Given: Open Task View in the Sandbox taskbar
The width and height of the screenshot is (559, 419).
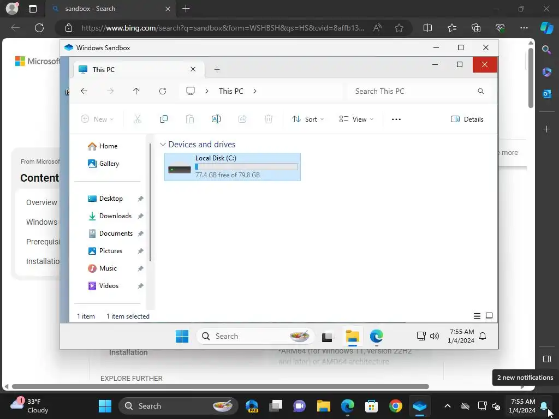Looking at the screenshot, I should [x=327, y=336].
